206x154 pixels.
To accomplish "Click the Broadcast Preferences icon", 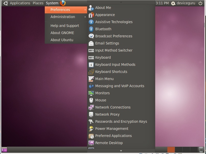I will pos(91,36).
